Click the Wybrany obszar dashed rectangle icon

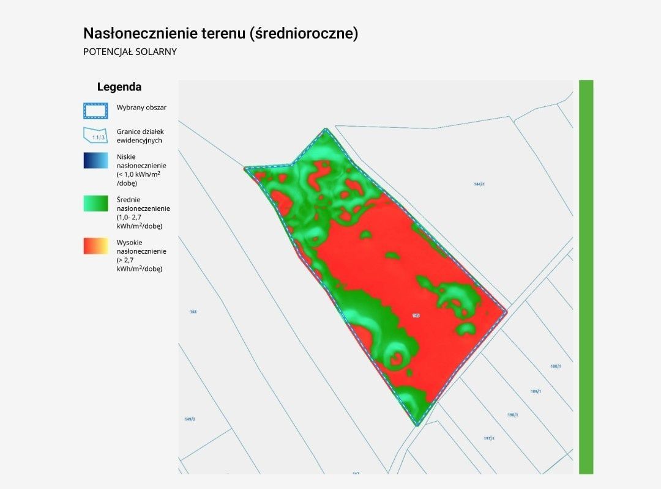coord(95,111)
